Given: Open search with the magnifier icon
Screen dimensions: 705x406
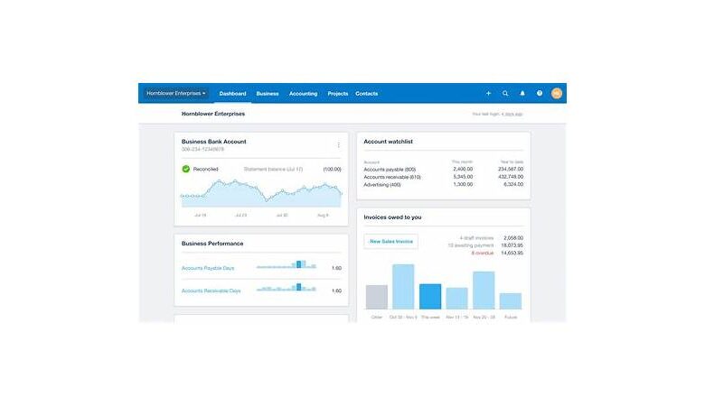Looking at the screenshot, I should (505, 93).
